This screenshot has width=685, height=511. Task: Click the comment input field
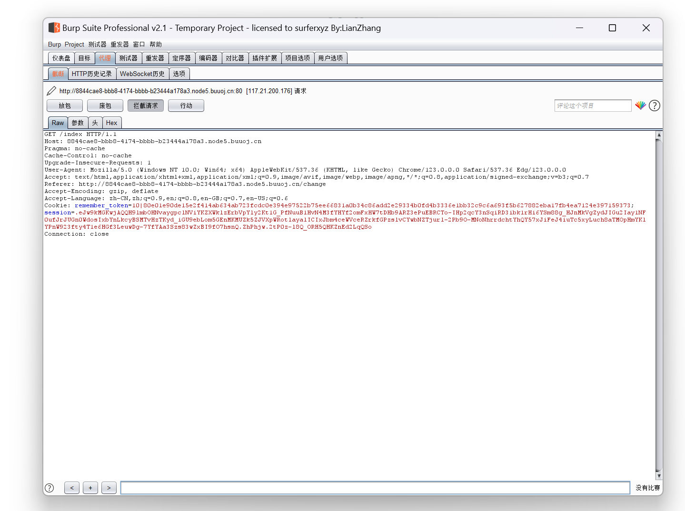(x=593, y=106)
